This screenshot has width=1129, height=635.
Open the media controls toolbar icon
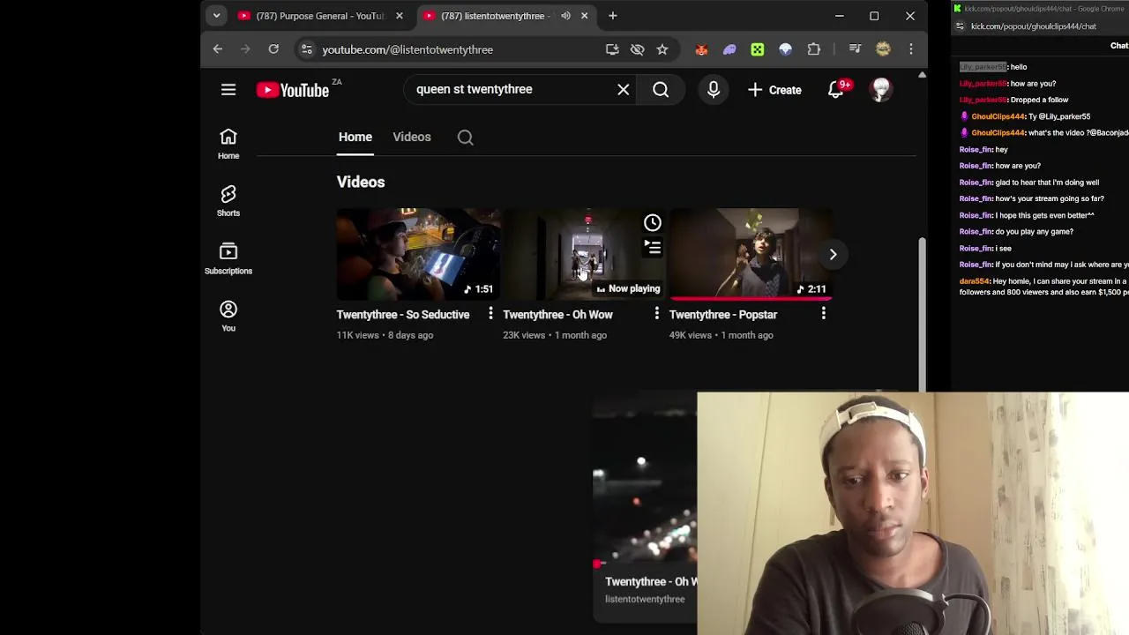click(x=855, y=49)
